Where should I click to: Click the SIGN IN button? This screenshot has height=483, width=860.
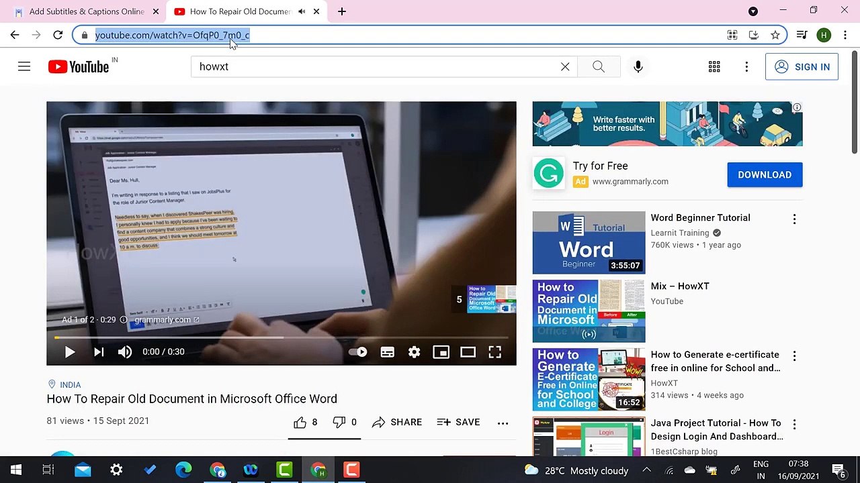tap(802, 66)
